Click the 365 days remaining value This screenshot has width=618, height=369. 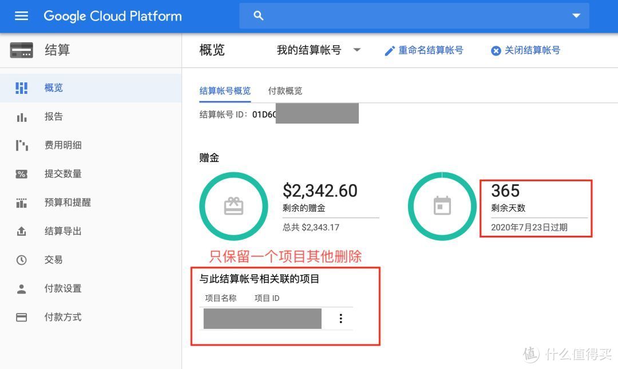point(505,191)
